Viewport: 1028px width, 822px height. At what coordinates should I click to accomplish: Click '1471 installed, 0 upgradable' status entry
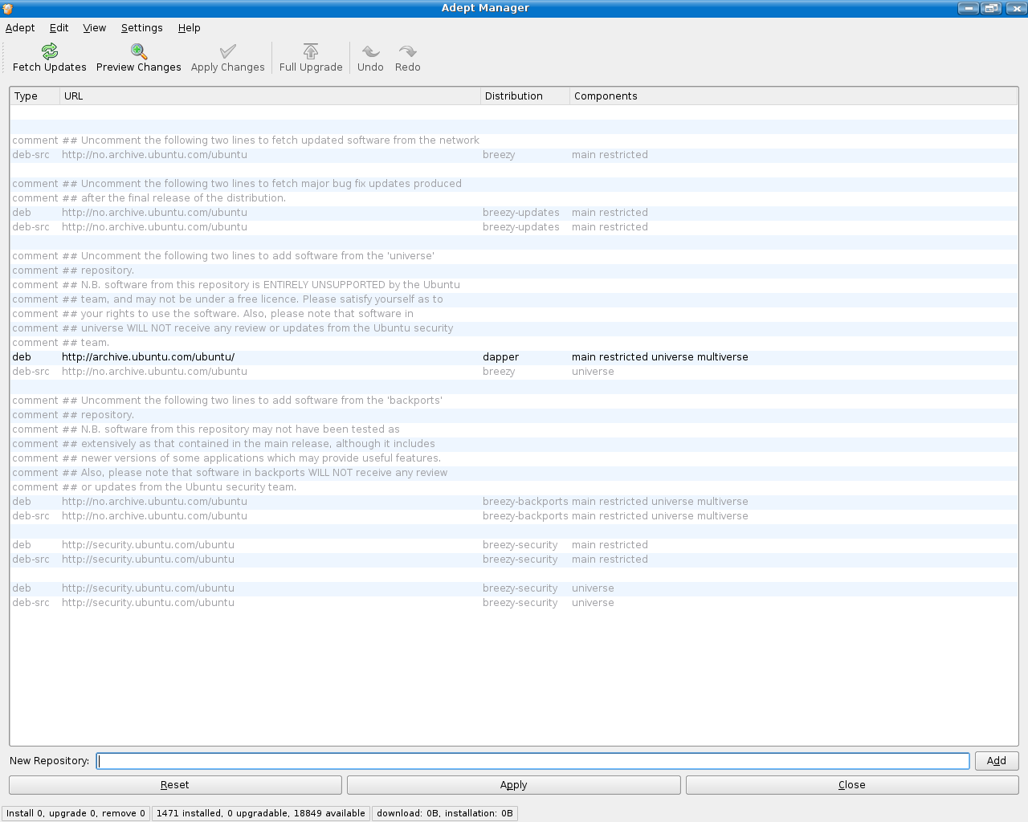click(261, 813)
